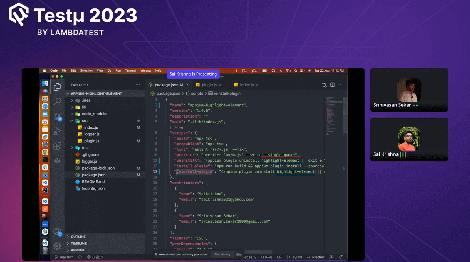Click the Bluetooth icon in menu bar
Viewport: 470px width, 262px height.
[x=281, y=71]
